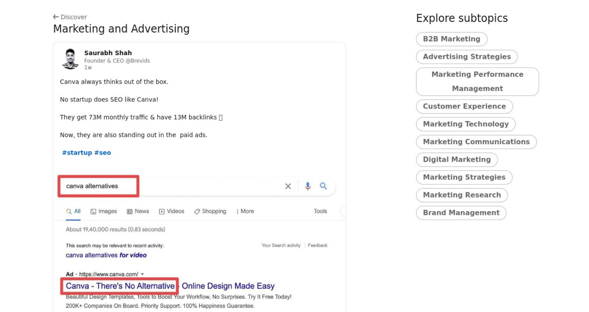Select Advertising Strategies subtopic

tap(467, 57)
